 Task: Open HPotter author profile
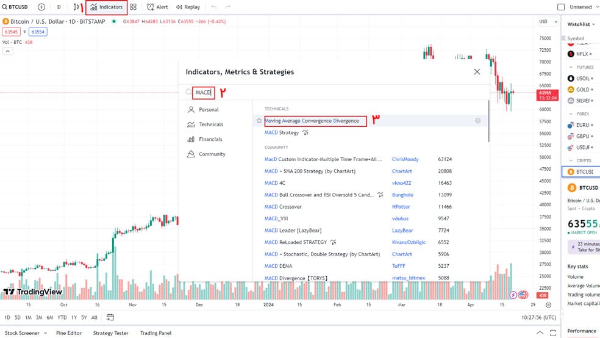(x=401, y=207)
